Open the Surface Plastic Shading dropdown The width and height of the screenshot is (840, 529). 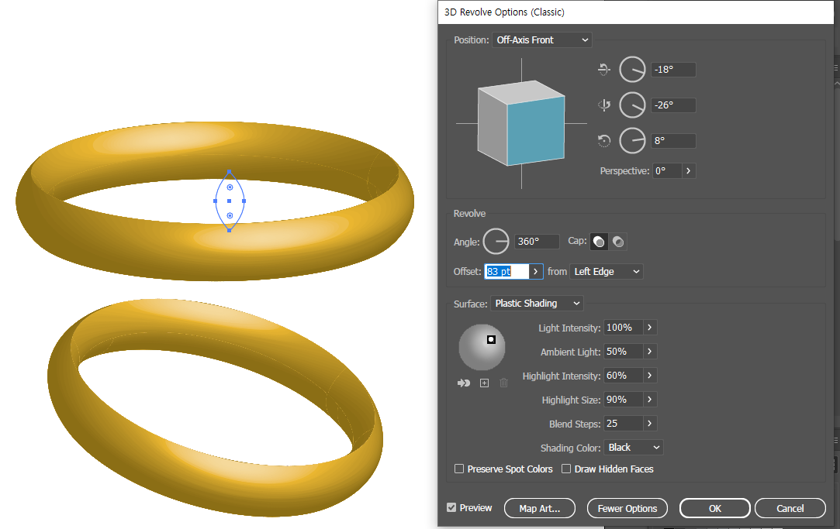(x=537, y=304)
